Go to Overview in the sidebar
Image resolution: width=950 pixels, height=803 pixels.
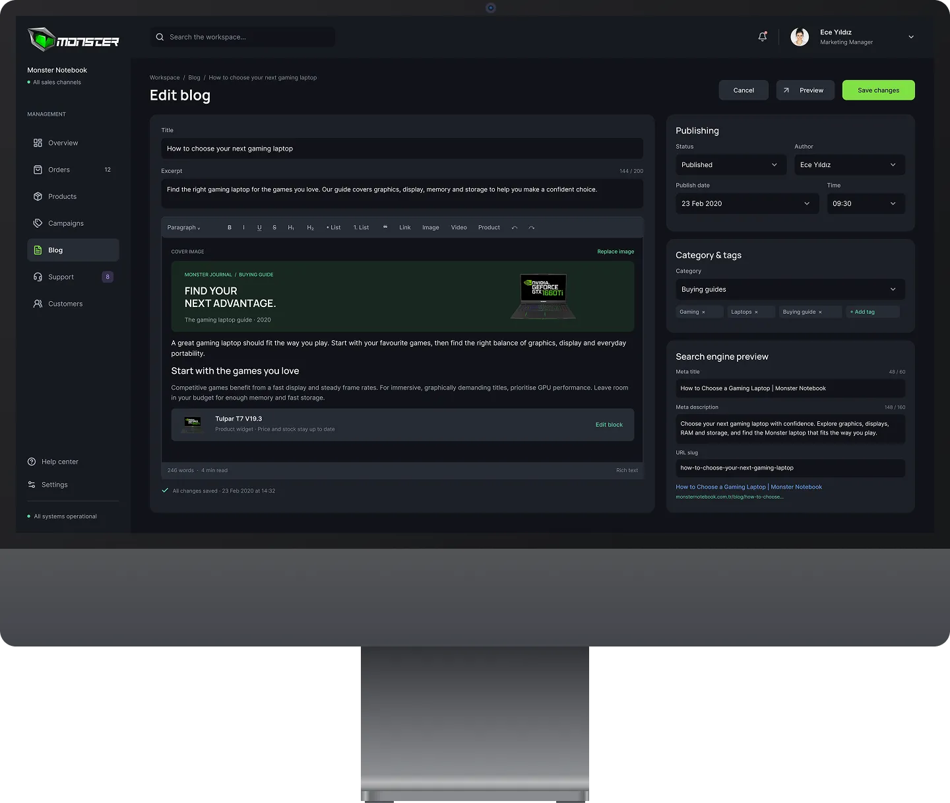coord(73,143)
